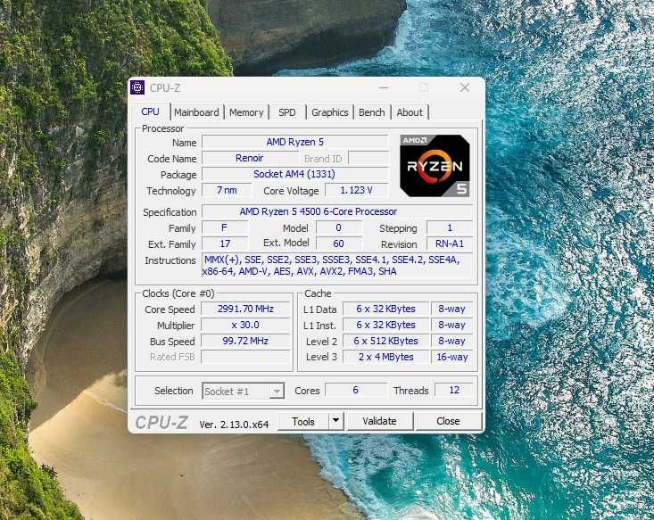This screenshot has width=654, height=520.
Task: Click the Technology value 7 nm
Action: pos(227,190)
